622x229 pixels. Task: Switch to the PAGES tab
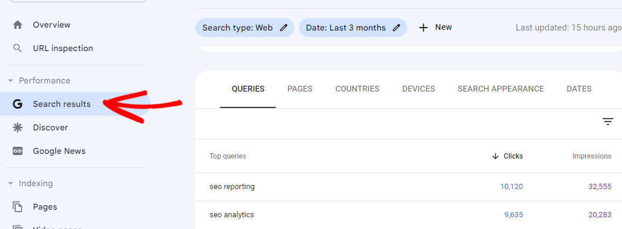pyautogui.click(x=300, y=89)
